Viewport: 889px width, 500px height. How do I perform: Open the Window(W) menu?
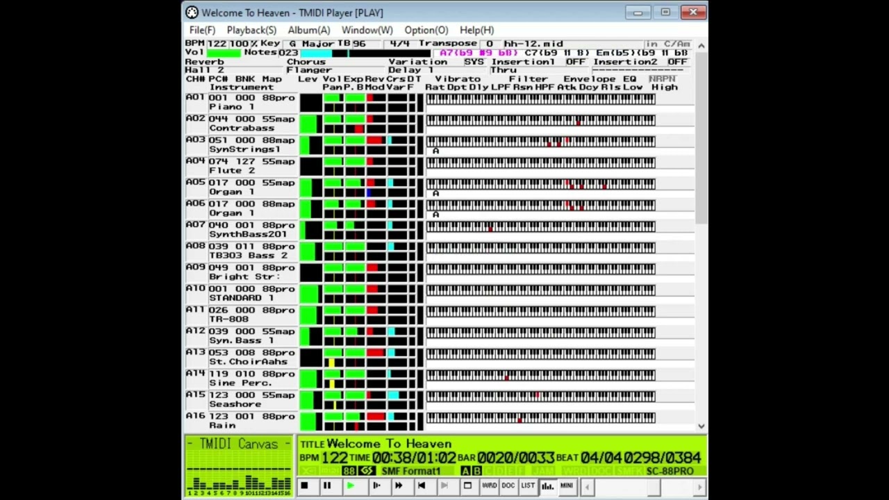pyautogui.click(x=367, y=31)
